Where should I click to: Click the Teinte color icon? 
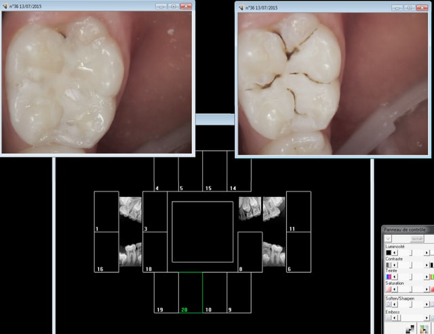(389, 276)
